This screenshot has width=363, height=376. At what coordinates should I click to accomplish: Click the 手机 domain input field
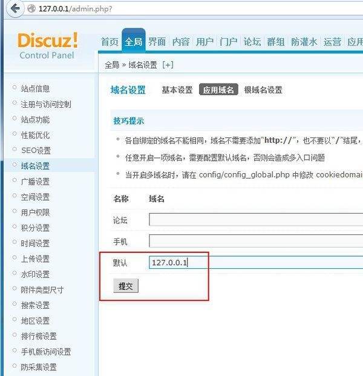[x=256, y=241]
